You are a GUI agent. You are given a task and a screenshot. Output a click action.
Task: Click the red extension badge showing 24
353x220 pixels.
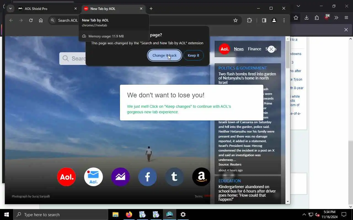coord(327,17)
